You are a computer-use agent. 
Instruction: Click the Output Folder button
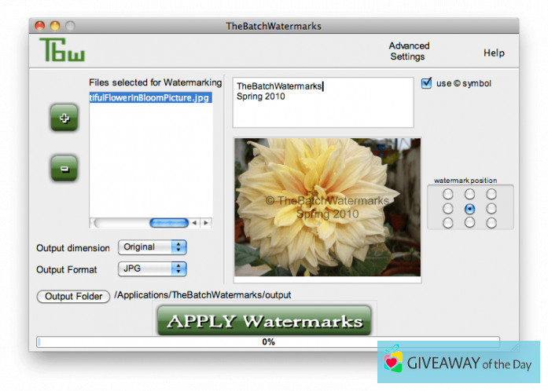73,296
